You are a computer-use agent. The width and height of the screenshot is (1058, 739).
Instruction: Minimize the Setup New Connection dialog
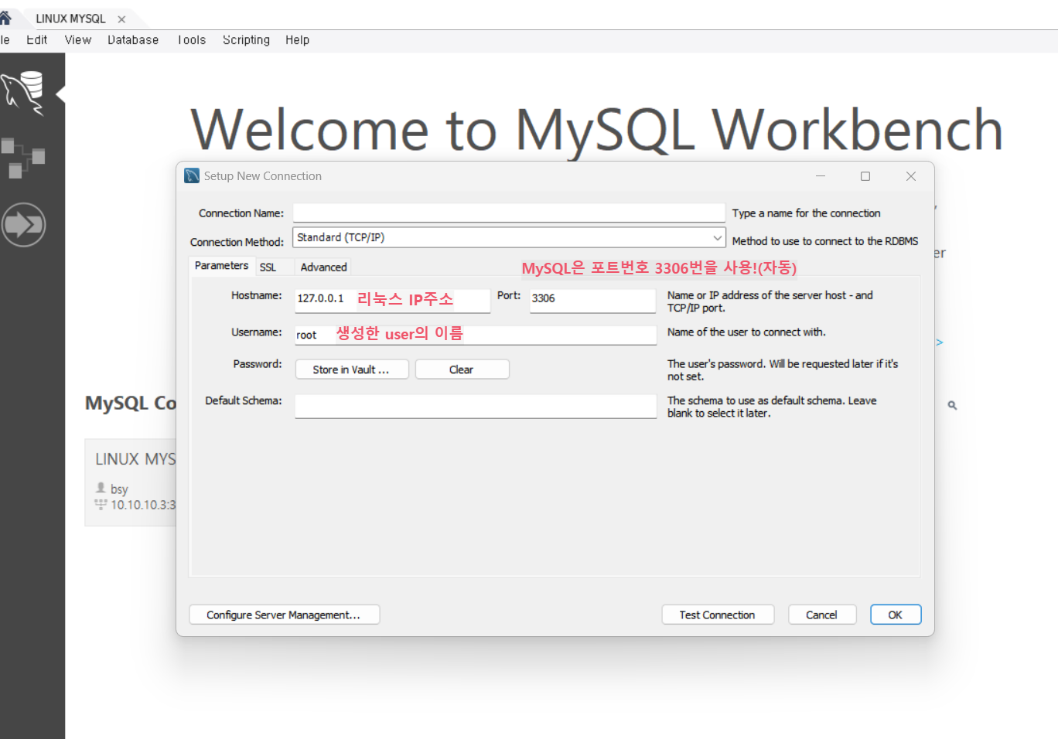pyautogui.click(x=821, y=176)
